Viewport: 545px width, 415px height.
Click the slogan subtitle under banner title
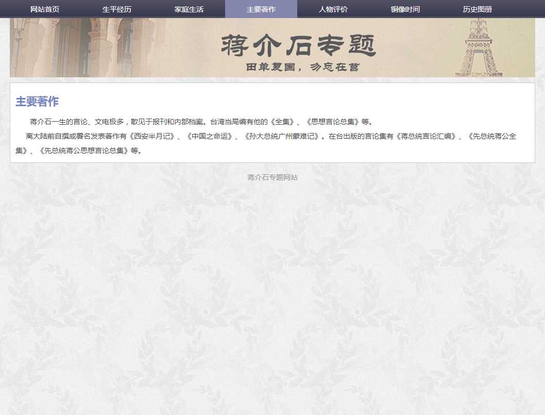click(x=302, y=68)
